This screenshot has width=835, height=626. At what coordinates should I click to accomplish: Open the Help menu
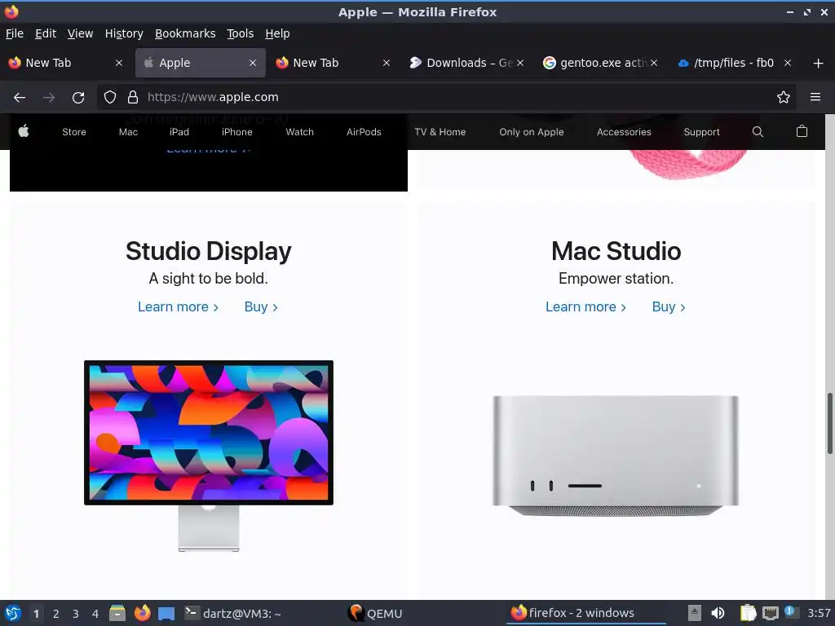pos(277,33)
